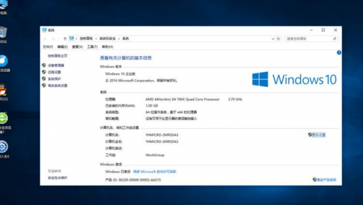
Task: Expand the address bar history dropdown
Action: point(273,39)
